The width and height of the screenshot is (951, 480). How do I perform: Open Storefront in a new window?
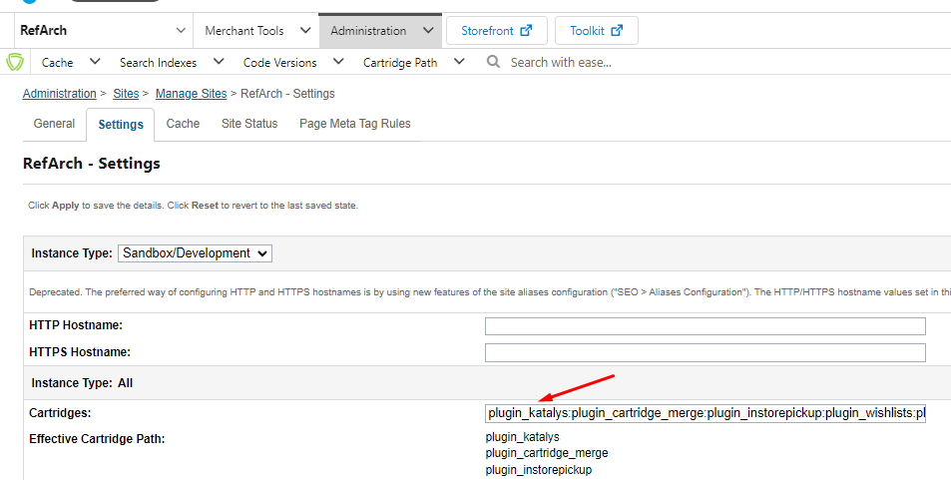pos(496,31)
